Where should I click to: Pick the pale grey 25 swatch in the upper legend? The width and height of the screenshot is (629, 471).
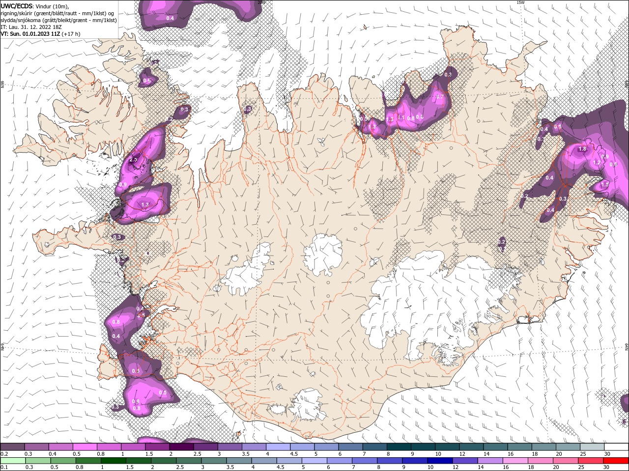[x=592, y=447]
